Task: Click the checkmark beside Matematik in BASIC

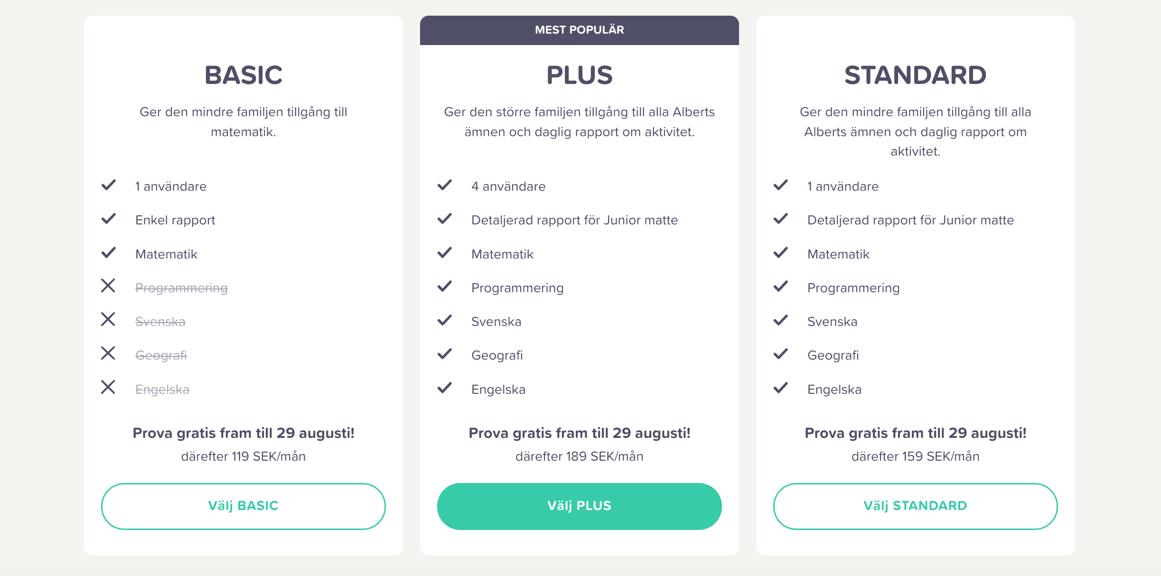Action: [109, 252]
